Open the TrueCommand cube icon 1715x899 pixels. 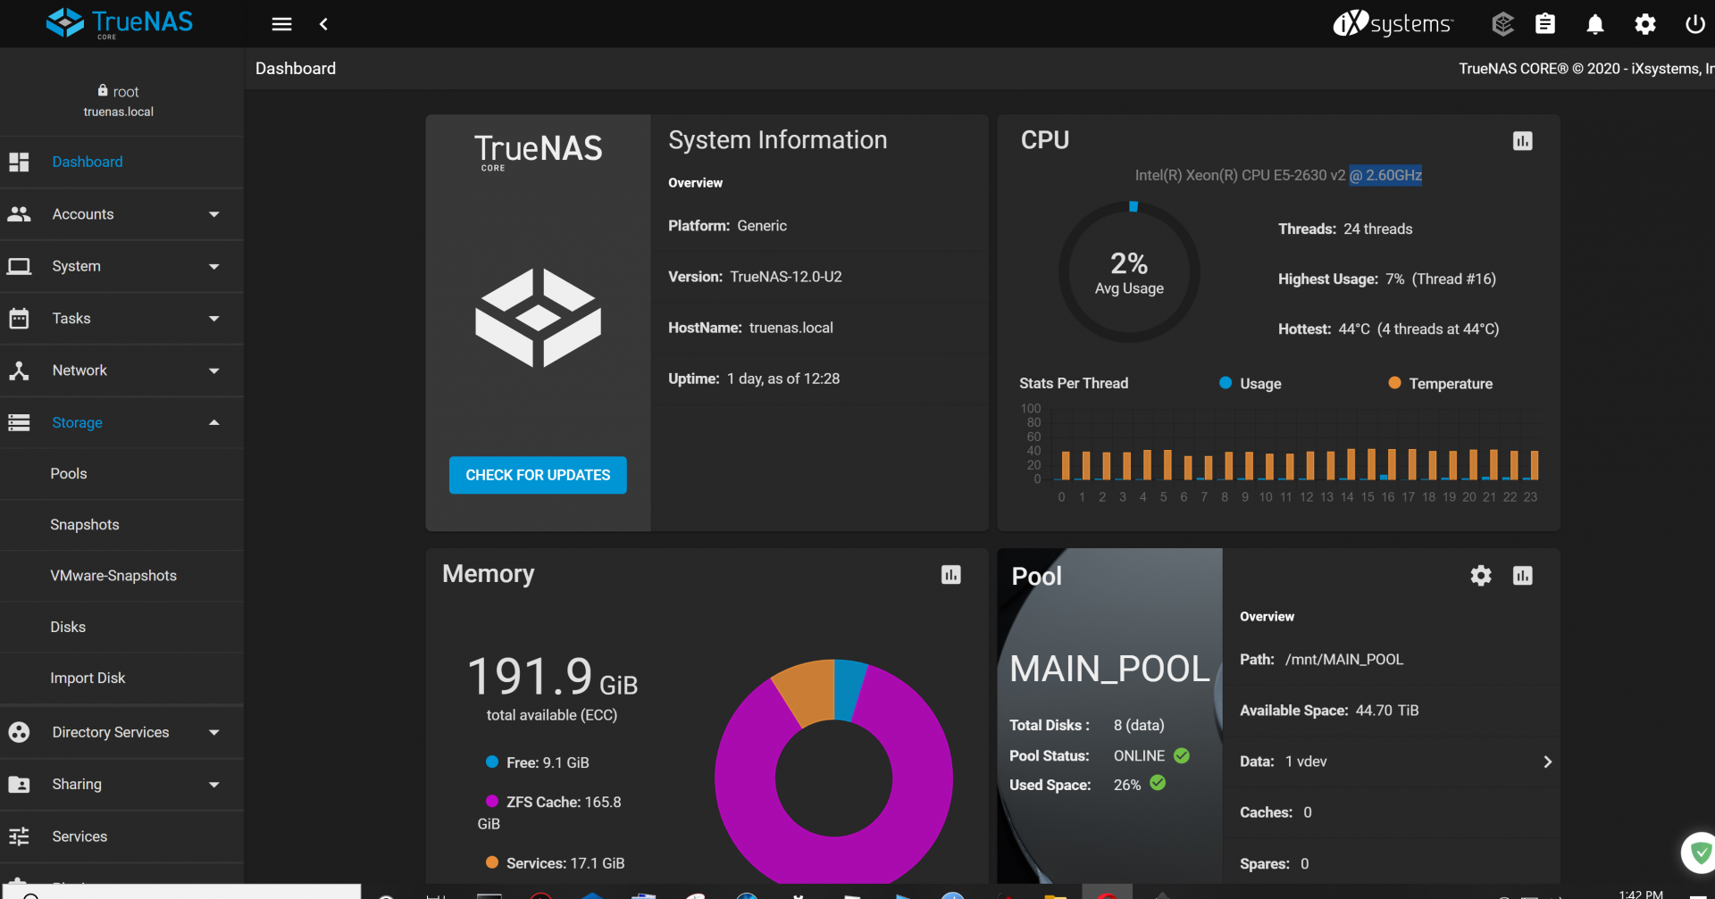[1502, 24]
